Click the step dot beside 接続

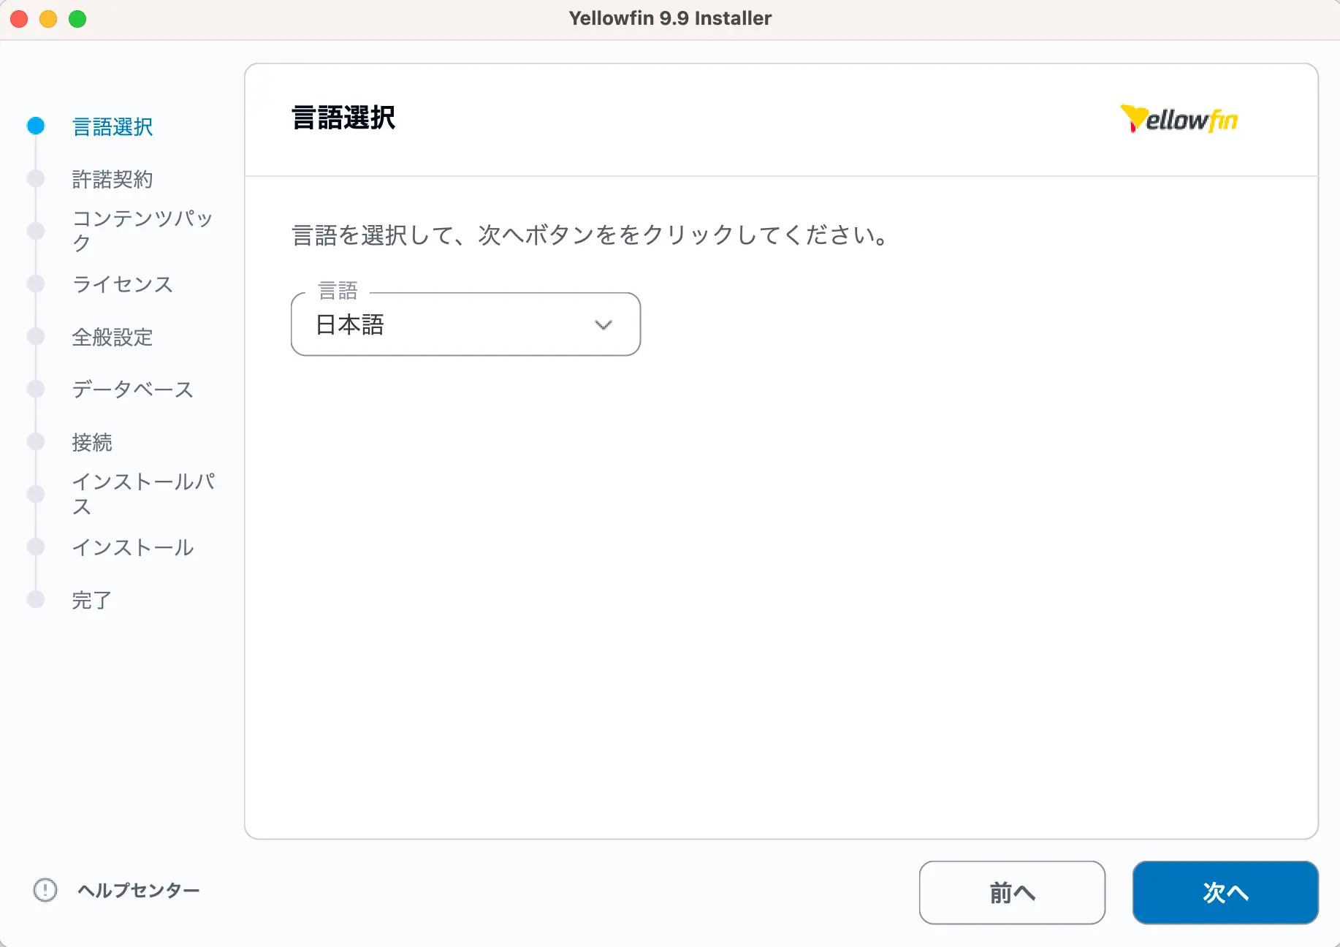point(36,441)
